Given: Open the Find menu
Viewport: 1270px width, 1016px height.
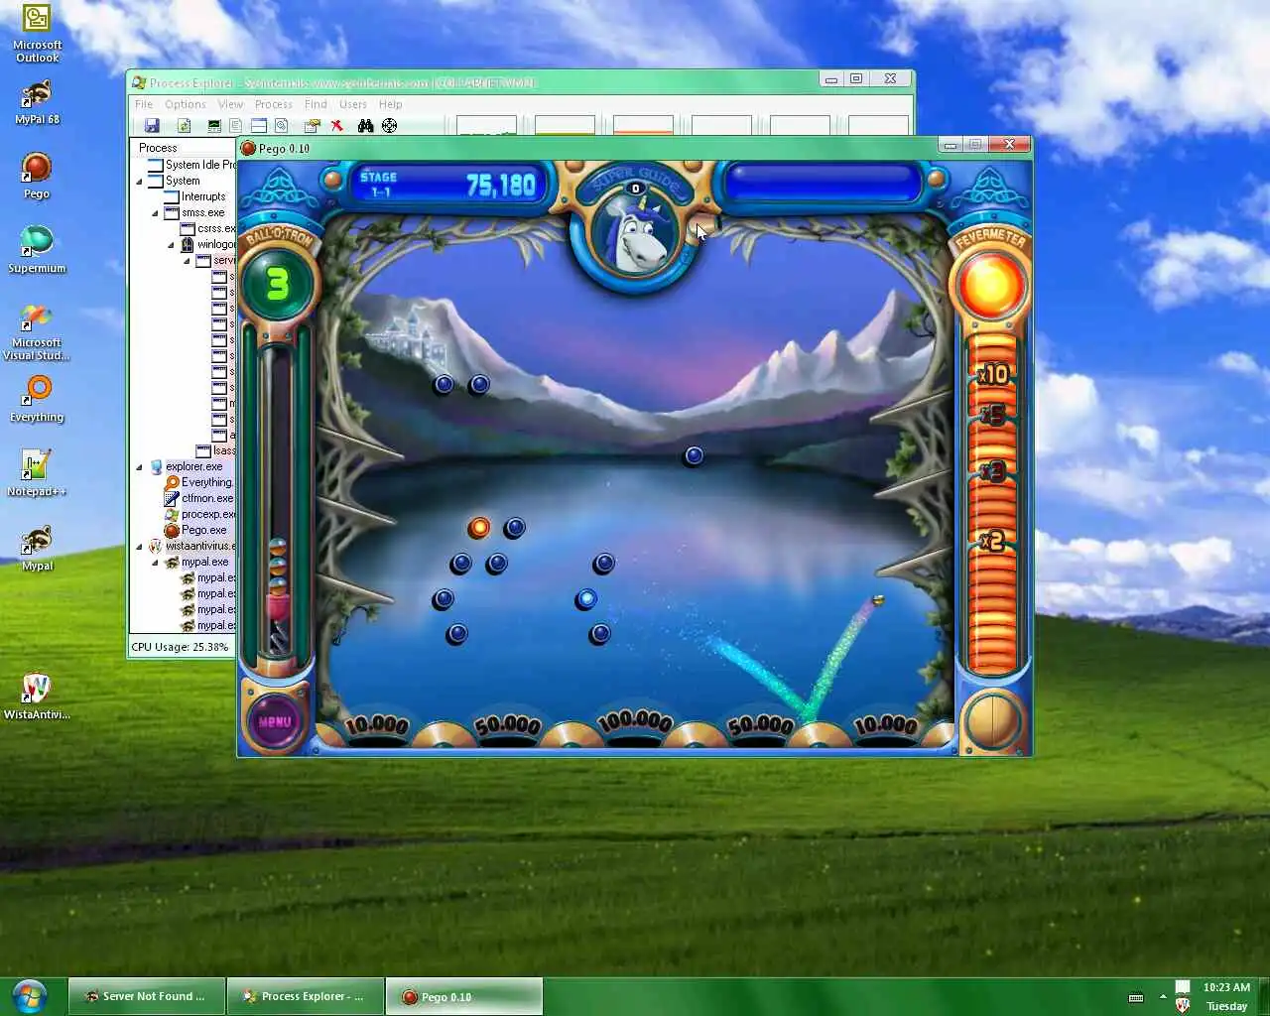Looking at the screenshot, I should click(x=316, y=104).
